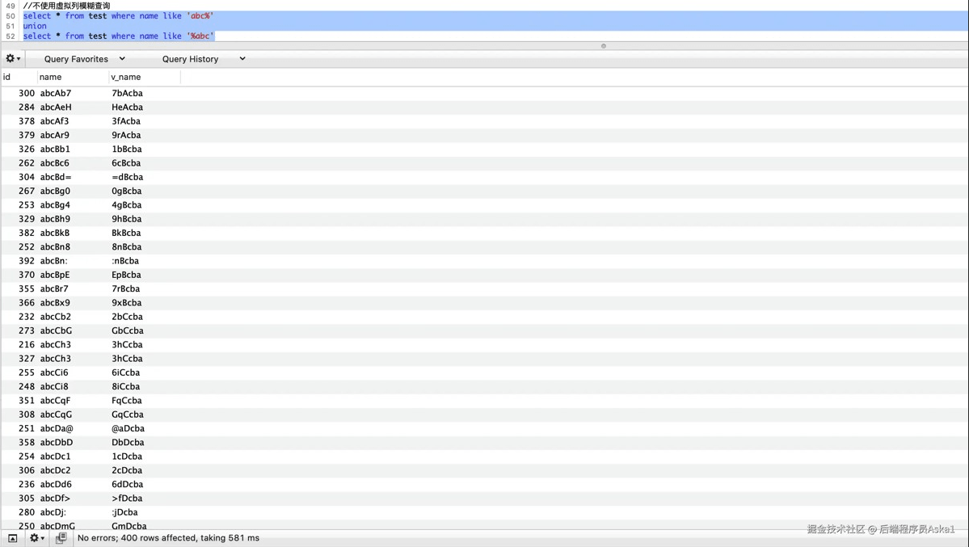Select name cell abcDbD
The width and height of the screenshot is (969, 547).
click(57, 443)
